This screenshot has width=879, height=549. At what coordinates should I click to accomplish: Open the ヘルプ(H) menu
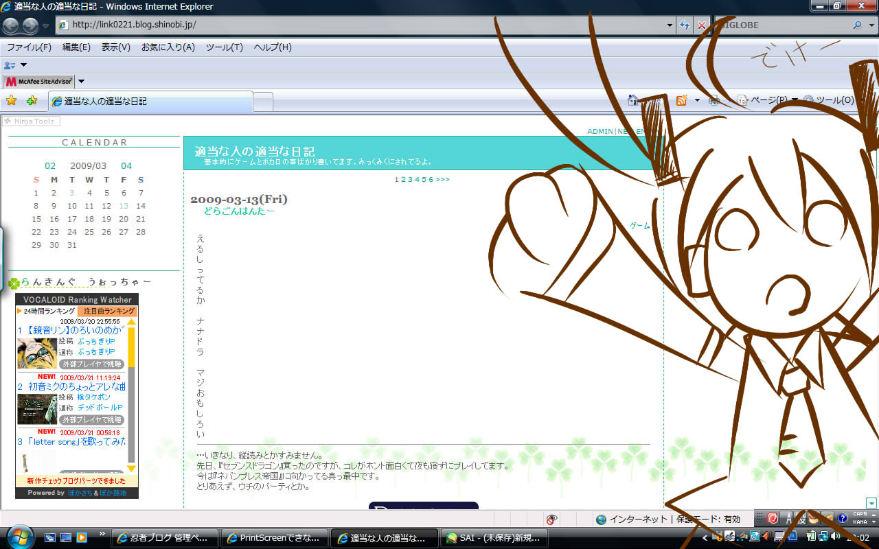coord(273,47)
